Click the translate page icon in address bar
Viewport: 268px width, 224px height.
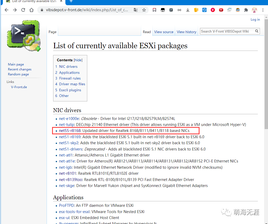tap(135, 10)
